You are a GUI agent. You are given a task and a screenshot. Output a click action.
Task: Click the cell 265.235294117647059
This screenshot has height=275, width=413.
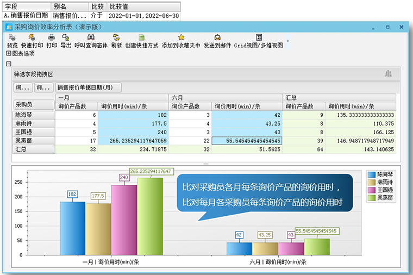tap(133, 141)
